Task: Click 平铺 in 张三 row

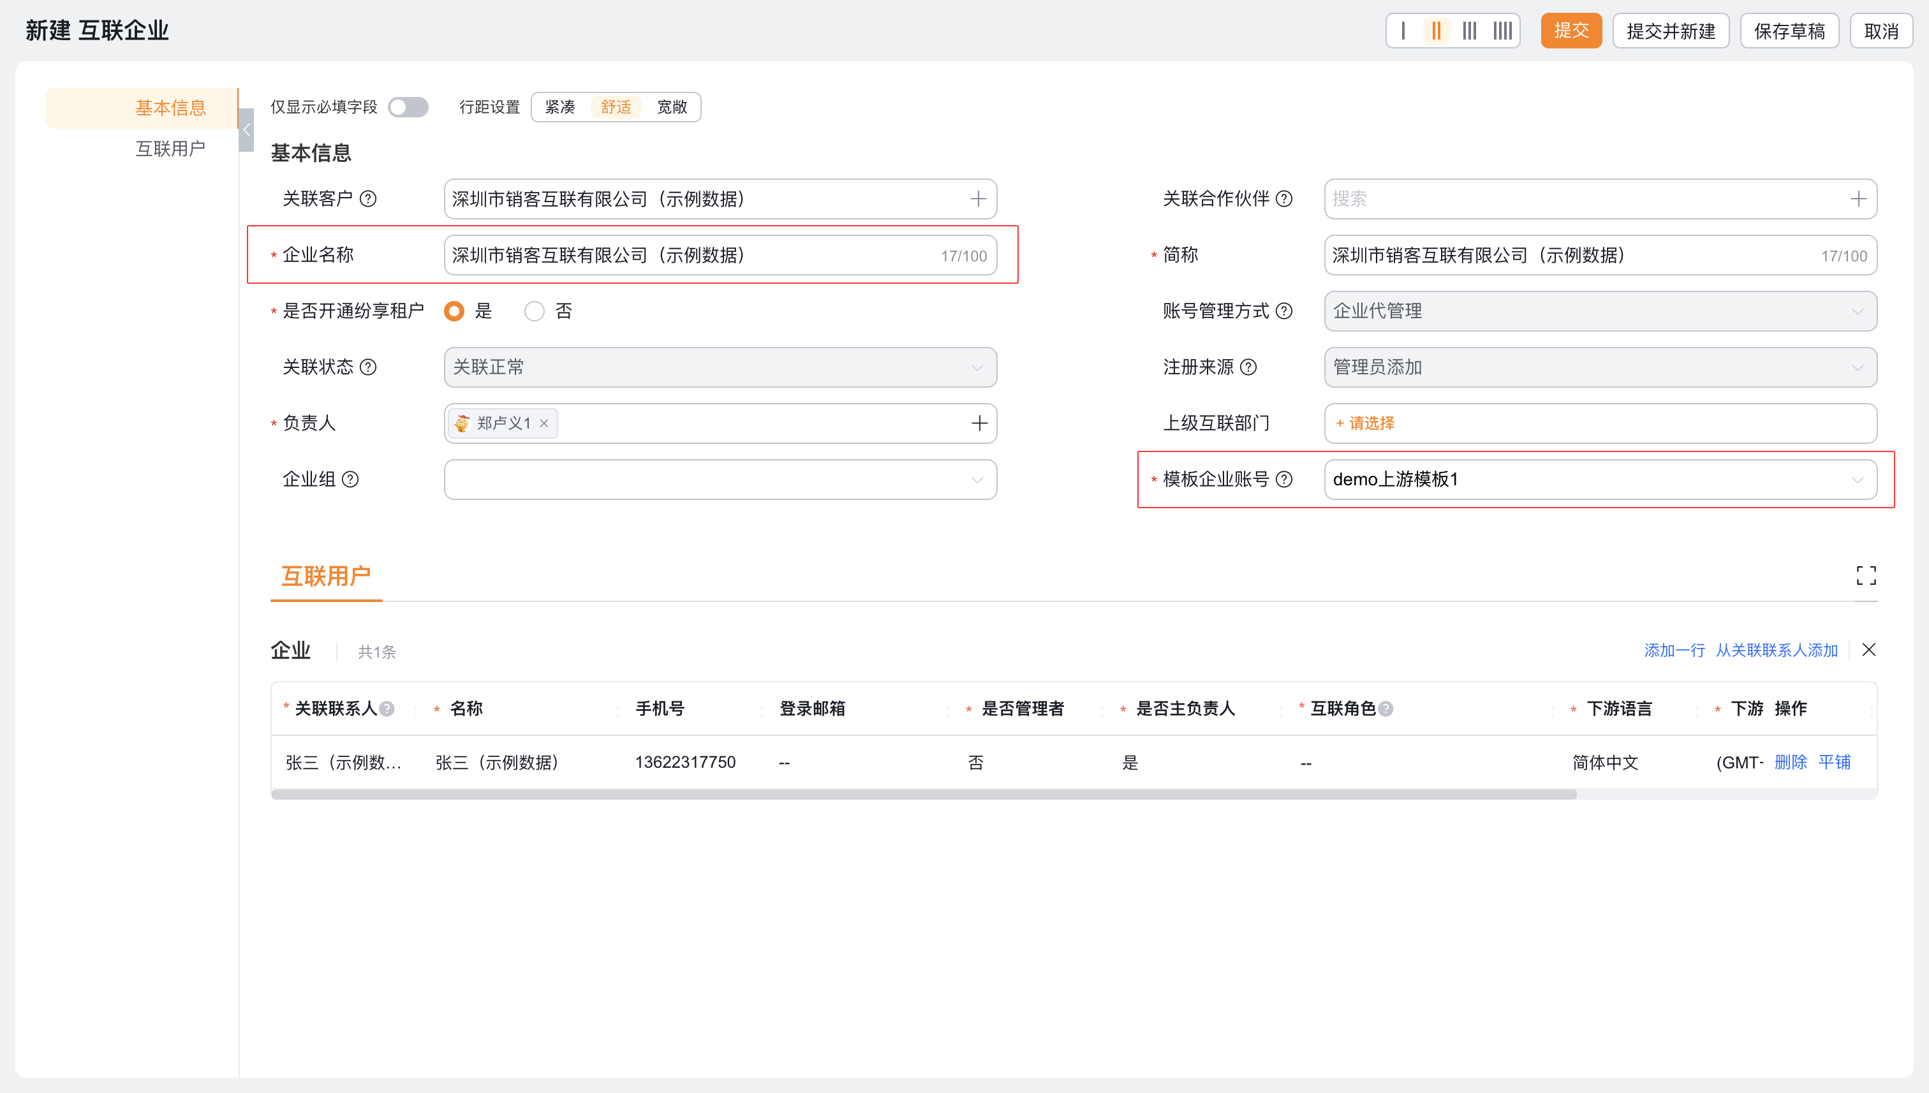Action: [1835, 762]
